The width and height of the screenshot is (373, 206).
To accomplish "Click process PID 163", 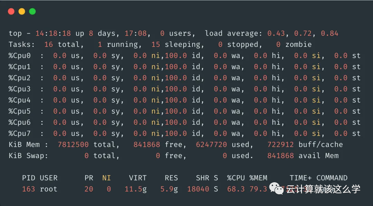I will 29,189.
